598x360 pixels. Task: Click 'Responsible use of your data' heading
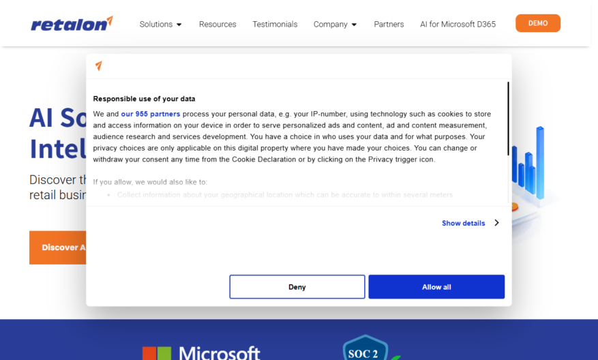(x=144, y=99)
